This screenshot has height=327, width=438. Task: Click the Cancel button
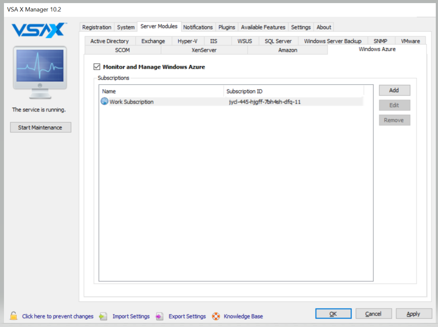(373, 314)
